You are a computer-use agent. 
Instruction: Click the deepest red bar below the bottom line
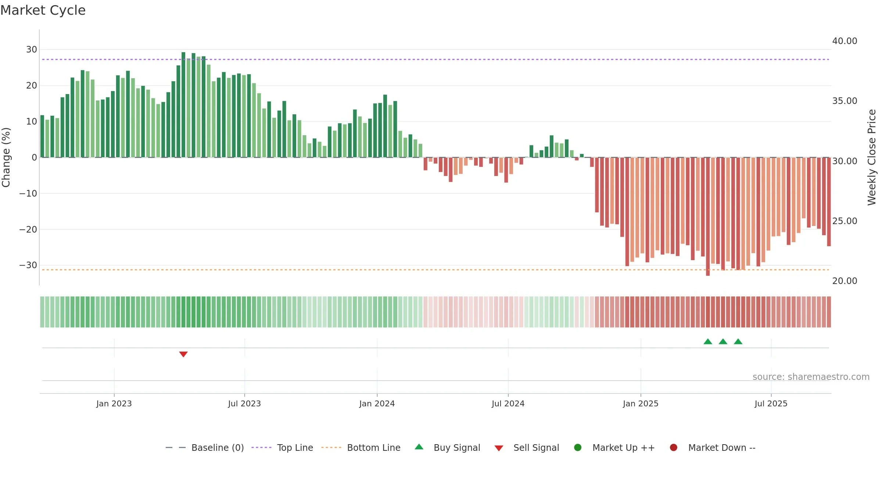pyautogui.click(x=708, y=216)
